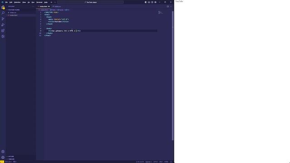
Task: Open the Customize Layout icon
Action: pyautogui.click(x=155, y=2)
